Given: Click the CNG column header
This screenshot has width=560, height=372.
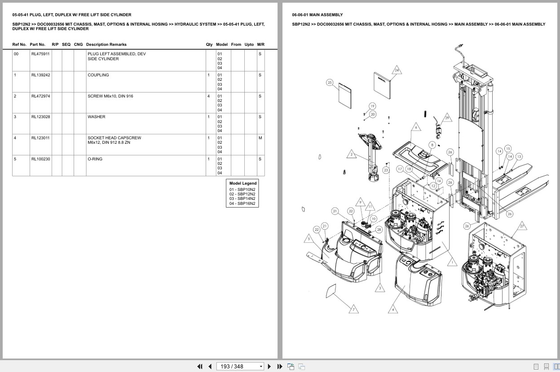Looking at the screenshot, I should click(x=78, y=44).
